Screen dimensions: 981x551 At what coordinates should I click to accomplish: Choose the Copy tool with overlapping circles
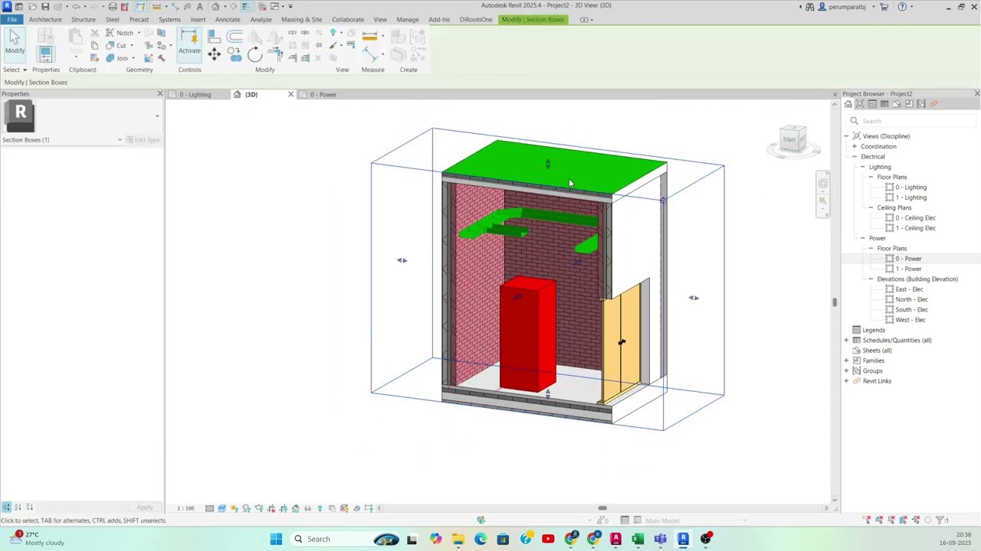coord(234,54)
